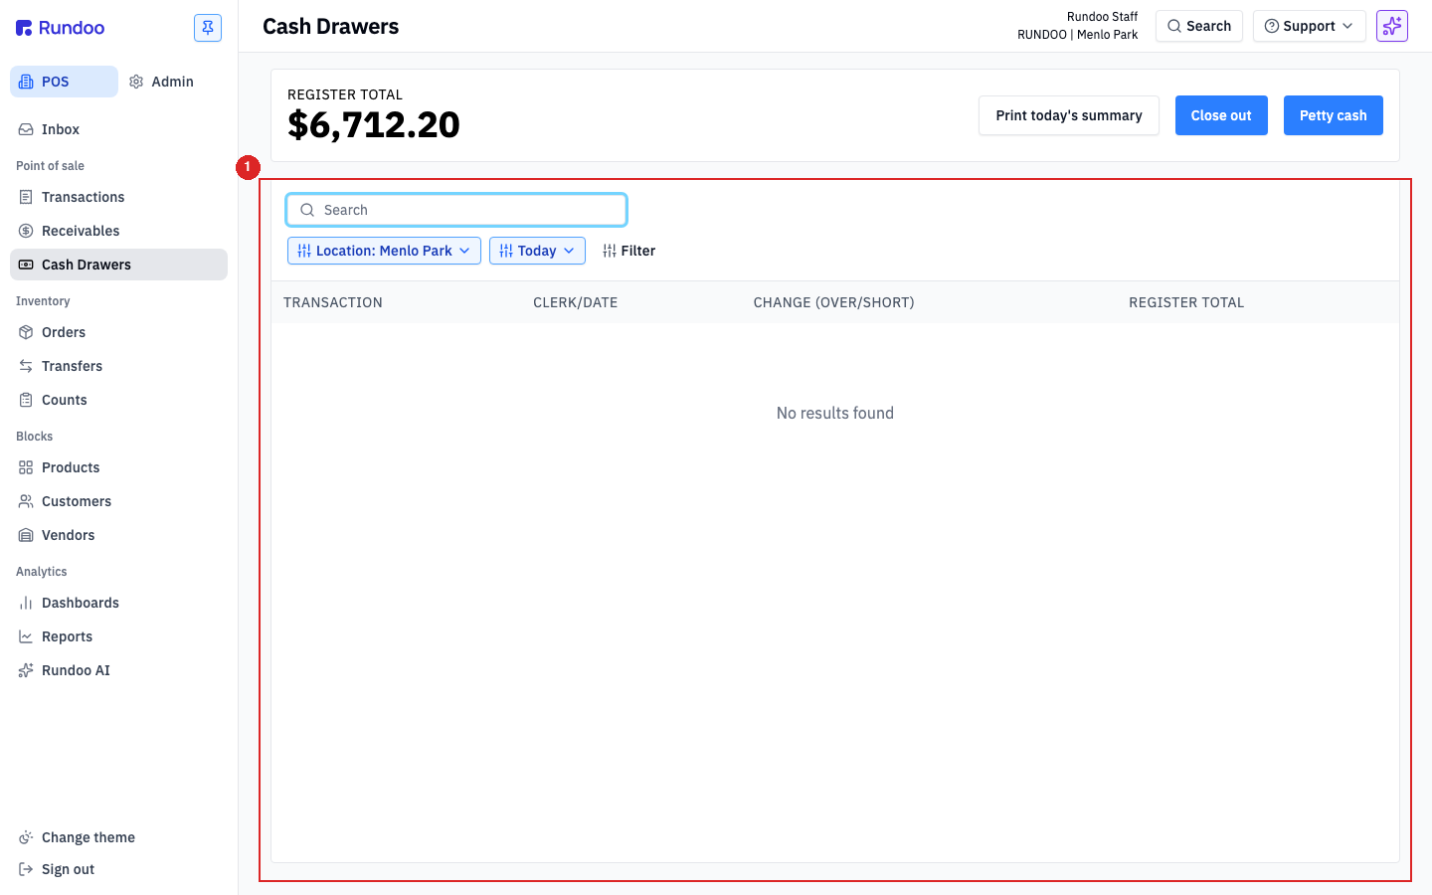Viewport: 1432px width, 895px height.
Task: Click the Filter sliders icon
Action: (x=610, y=251)
